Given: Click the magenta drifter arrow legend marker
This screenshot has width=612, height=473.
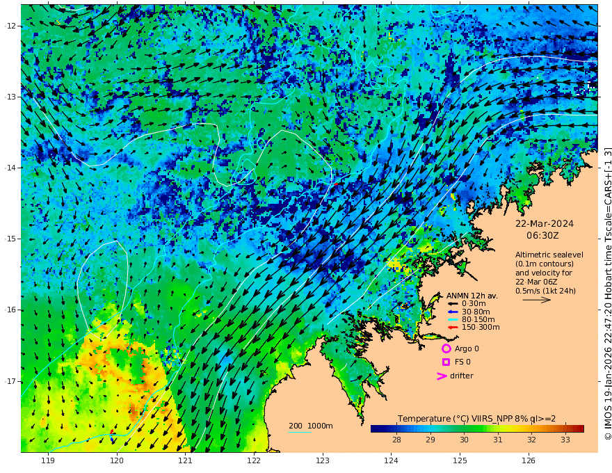Looking at the screenshot, I should coord(442,376).
